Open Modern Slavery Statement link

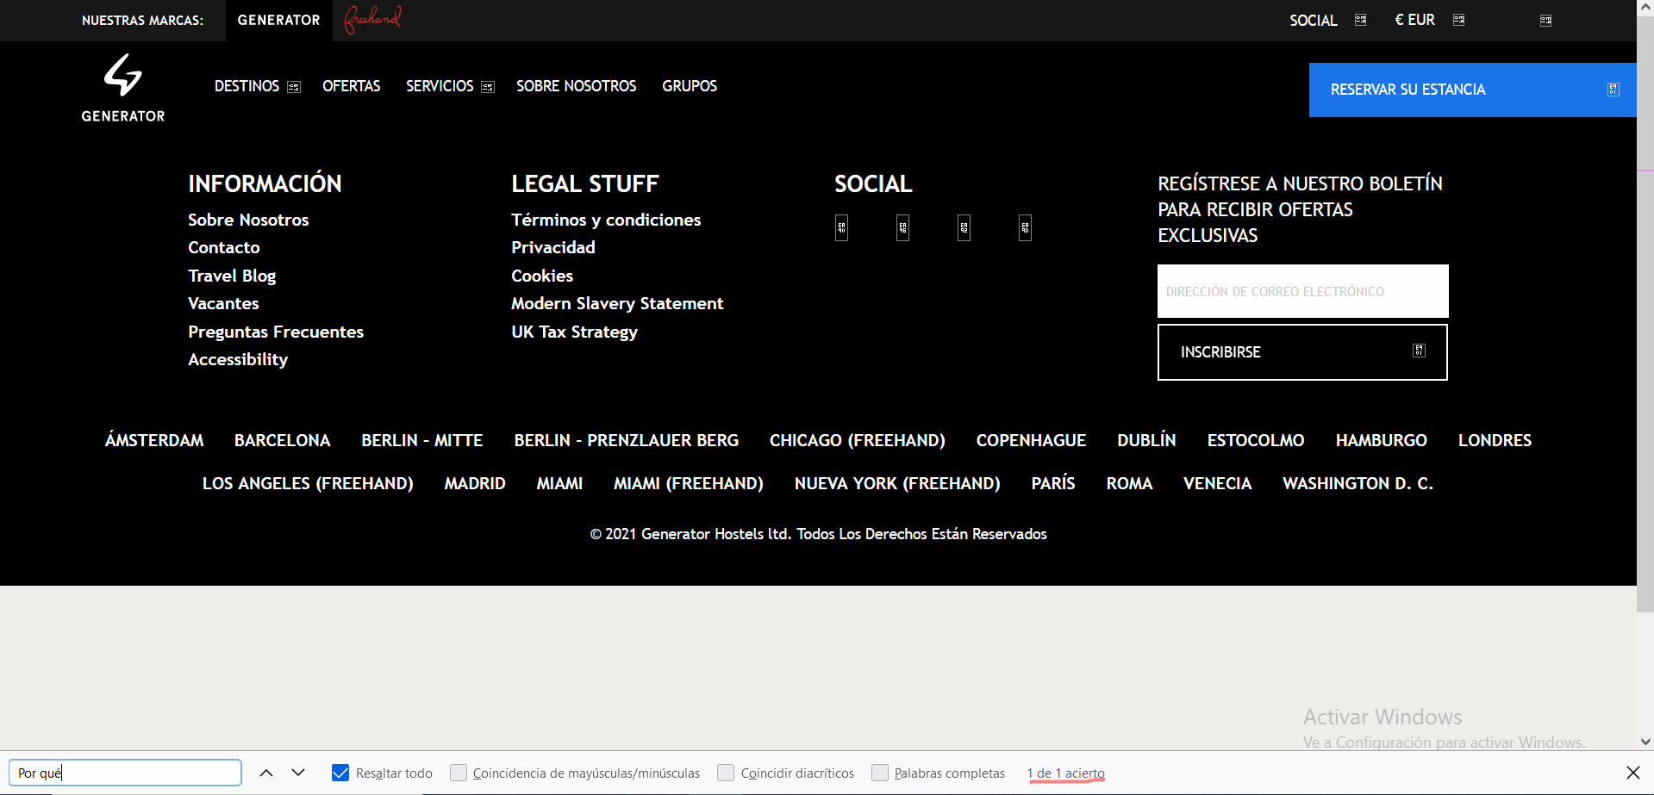click(x=617, y=303)
